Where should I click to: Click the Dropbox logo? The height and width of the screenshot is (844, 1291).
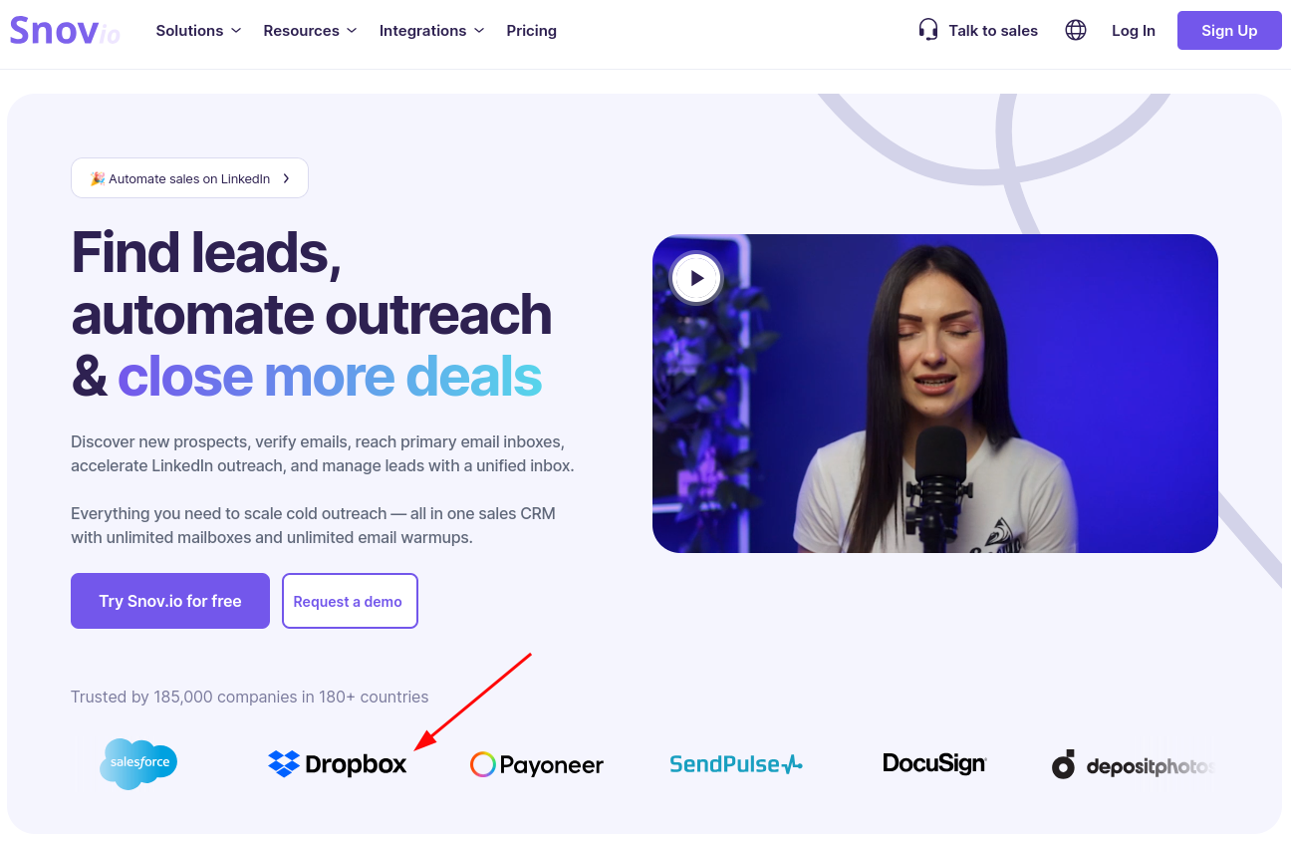[338, 764]
